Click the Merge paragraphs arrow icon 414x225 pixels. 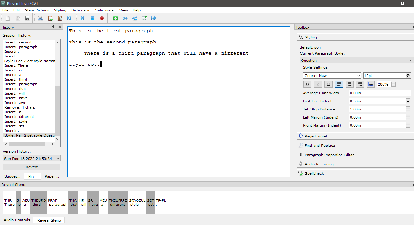[125, 18]
